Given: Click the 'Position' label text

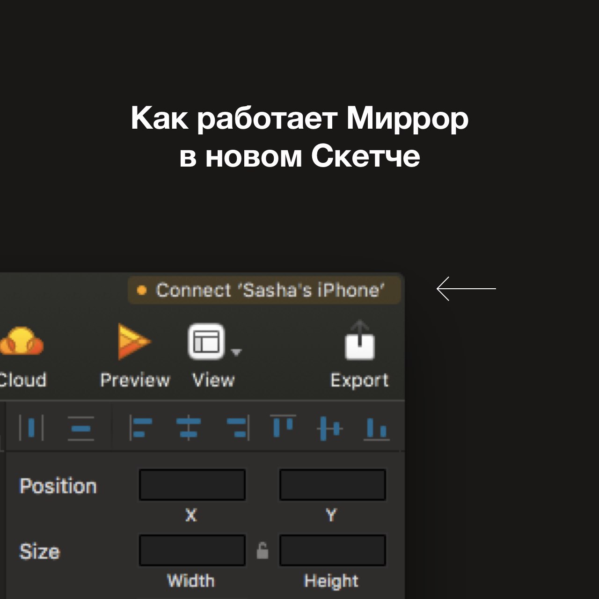Looking at the screenshot, I should click(58, 486).
